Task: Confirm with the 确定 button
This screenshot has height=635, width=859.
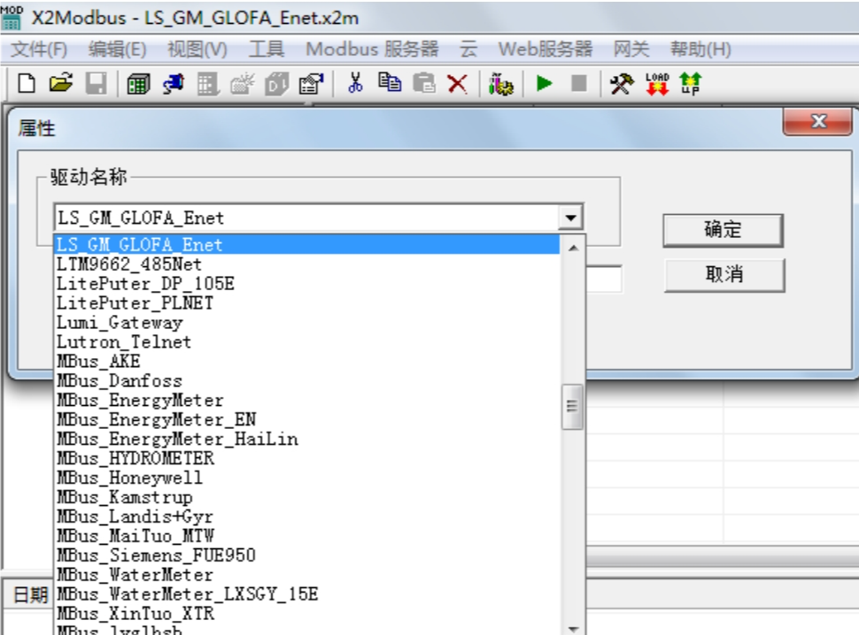Action: [x=724, y=230]
